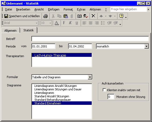The height and width of the screenshot is (122, 152).
Task: Open the Aktionen menu
Action: (x=95, y=9)
